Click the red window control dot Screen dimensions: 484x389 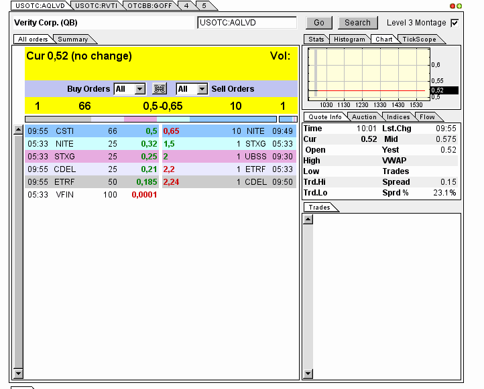point(452,5)
